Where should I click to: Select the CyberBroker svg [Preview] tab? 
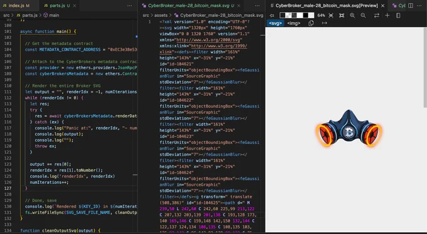[x=327, y=6]
